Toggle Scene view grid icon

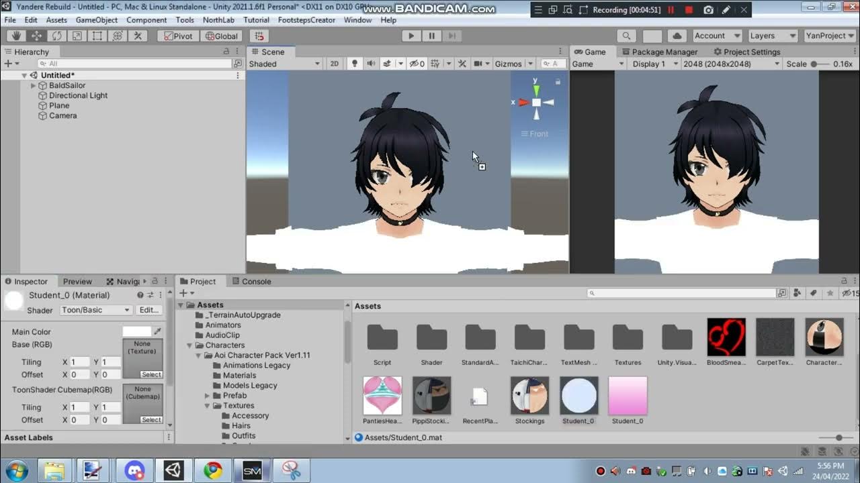click(x=435, y=64)
